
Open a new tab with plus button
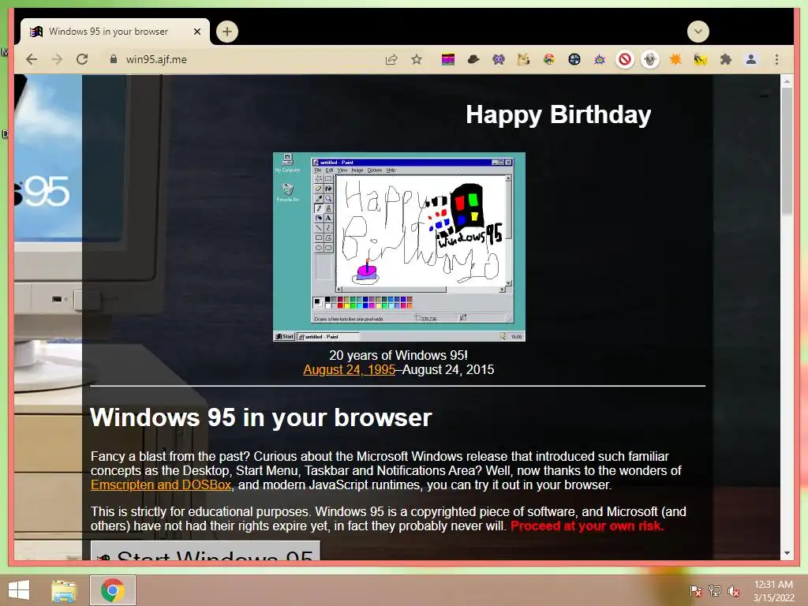point(226,32)
